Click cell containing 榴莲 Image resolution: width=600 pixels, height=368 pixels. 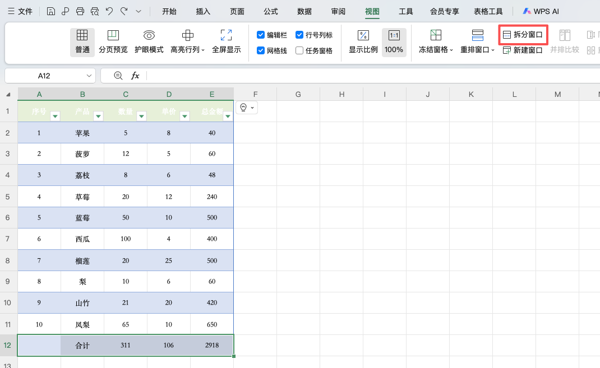pyautogui.click(x=82, y=260)
